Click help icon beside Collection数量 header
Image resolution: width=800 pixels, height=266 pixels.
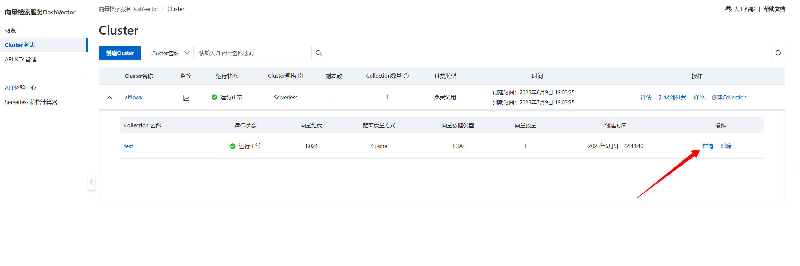pyautogui.click(x=406, y=76)
